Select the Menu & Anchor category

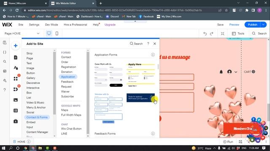pos(36,107)
